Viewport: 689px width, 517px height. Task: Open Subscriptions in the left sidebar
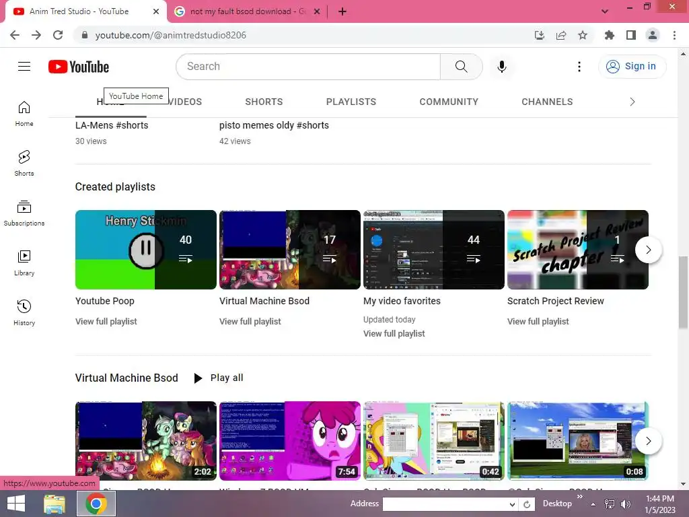point(24,213)
